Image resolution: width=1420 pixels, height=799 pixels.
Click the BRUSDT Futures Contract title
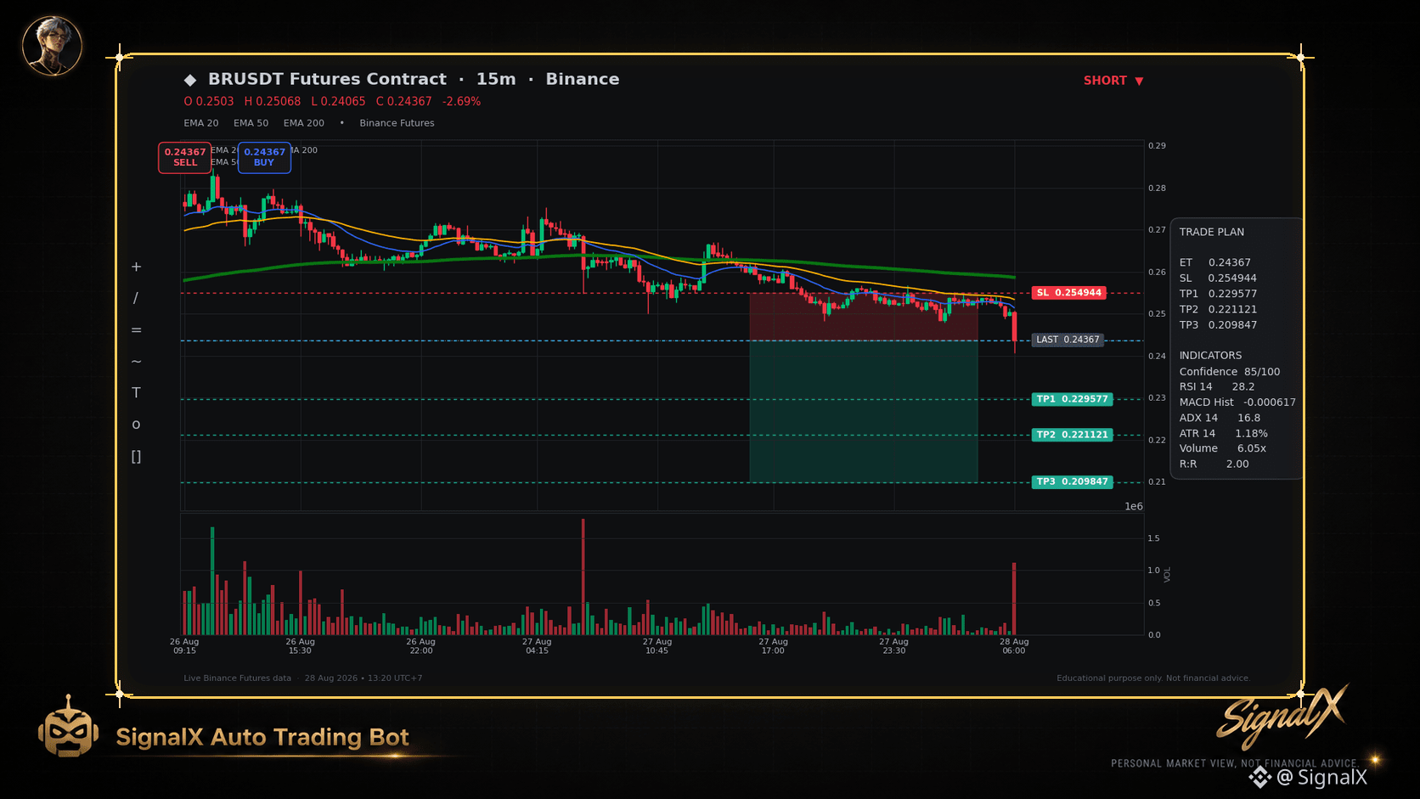[x=327, y=79]
